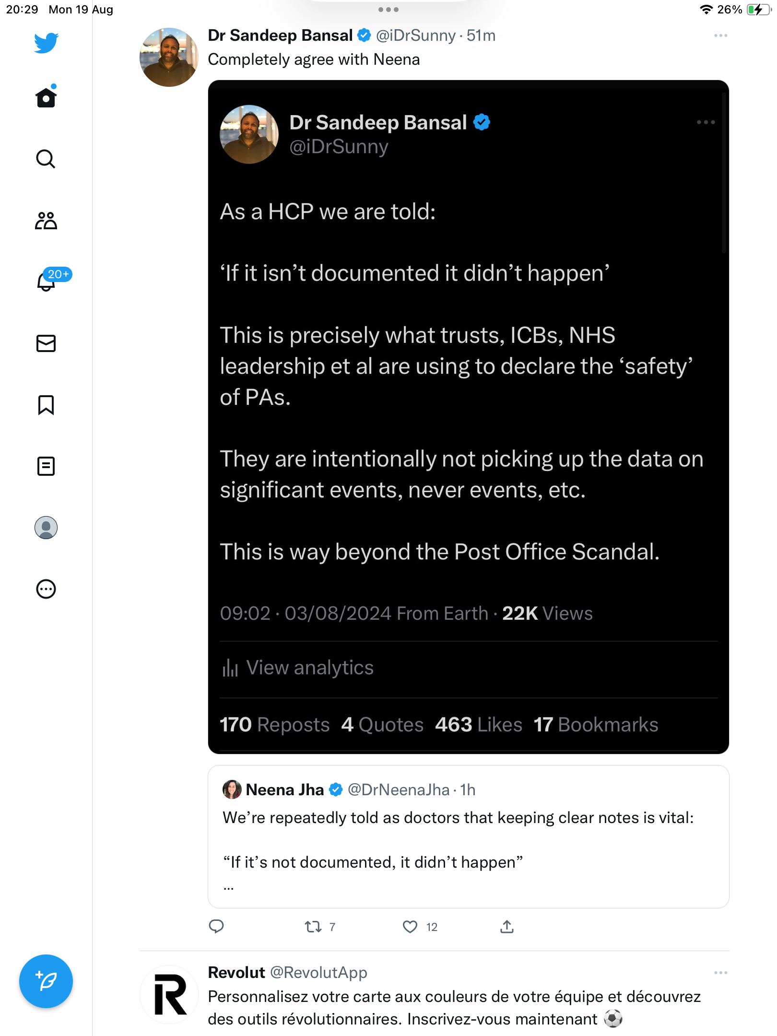Open Neena Jha's quoted post
The image size is (777, 1036).
[x=468, y=836]
